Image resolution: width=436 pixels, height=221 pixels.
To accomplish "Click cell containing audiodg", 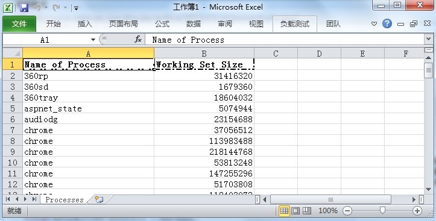I will [x=89, y=119].
